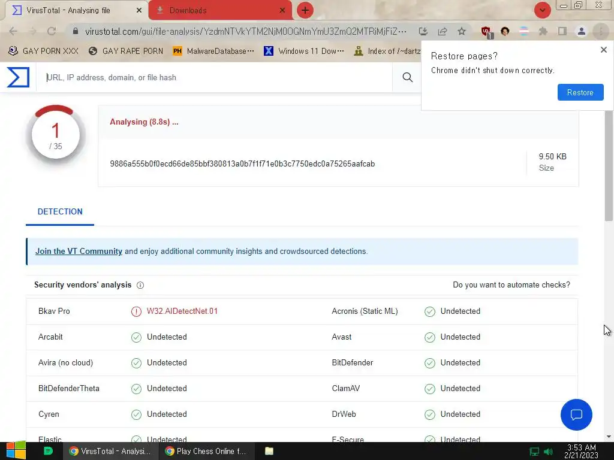Image resolution: width=614 pixels, height=460 pixels.
Task: Select the VirusTotal - Analysing file tab
Action: pyautogui.click(x=76, y=10)
